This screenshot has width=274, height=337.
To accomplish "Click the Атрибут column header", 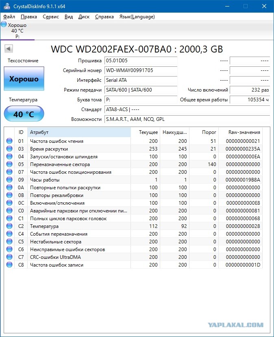I will point(79,132).
